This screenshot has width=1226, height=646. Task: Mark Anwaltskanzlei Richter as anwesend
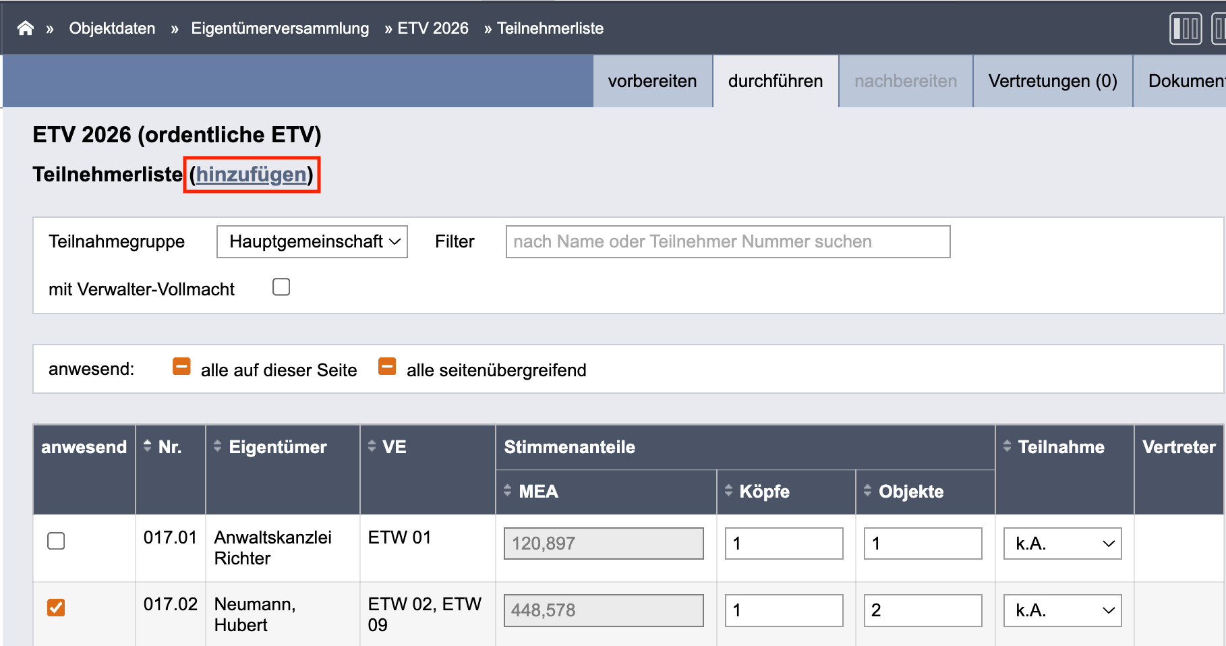click(56, 541)
